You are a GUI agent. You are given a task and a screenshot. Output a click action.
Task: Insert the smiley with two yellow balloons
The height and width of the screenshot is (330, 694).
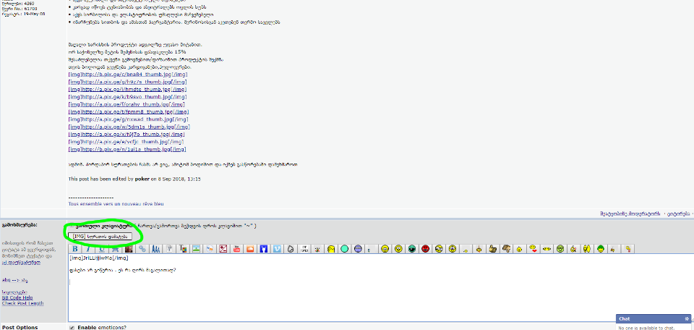(587, 249)
